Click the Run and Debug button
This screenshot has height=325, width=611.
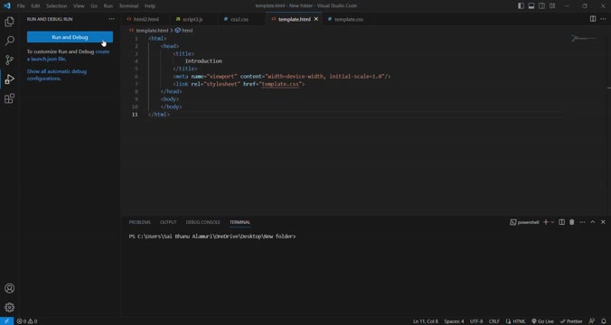point(70,37)
